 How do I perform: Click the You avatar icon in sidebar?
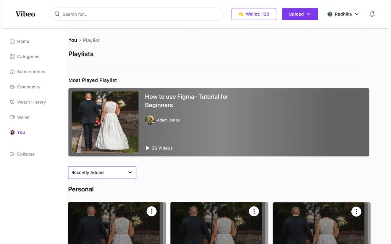12,132
